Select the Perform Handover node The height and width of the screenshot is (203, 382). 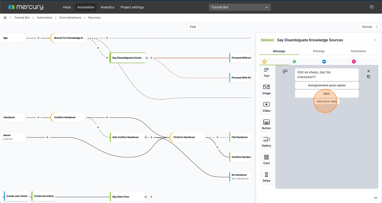pos(188,137)
